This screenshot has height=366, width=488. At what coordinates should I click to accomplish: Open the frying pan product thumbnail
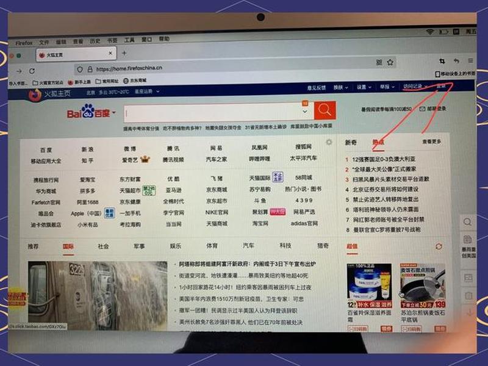pos(423,285)
